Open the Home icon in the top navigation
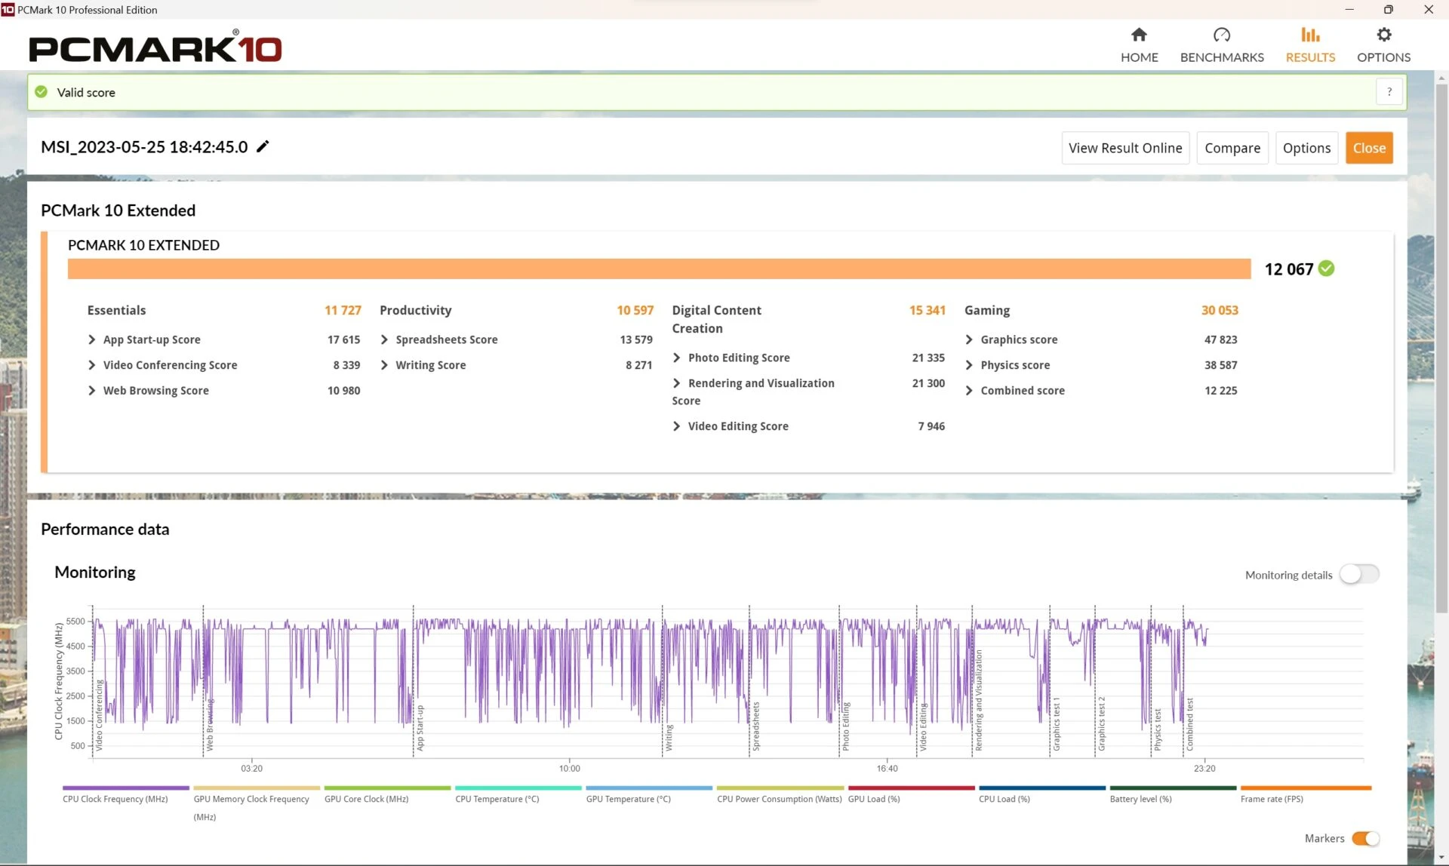1449x866 pixels. tap(1139, 35)
